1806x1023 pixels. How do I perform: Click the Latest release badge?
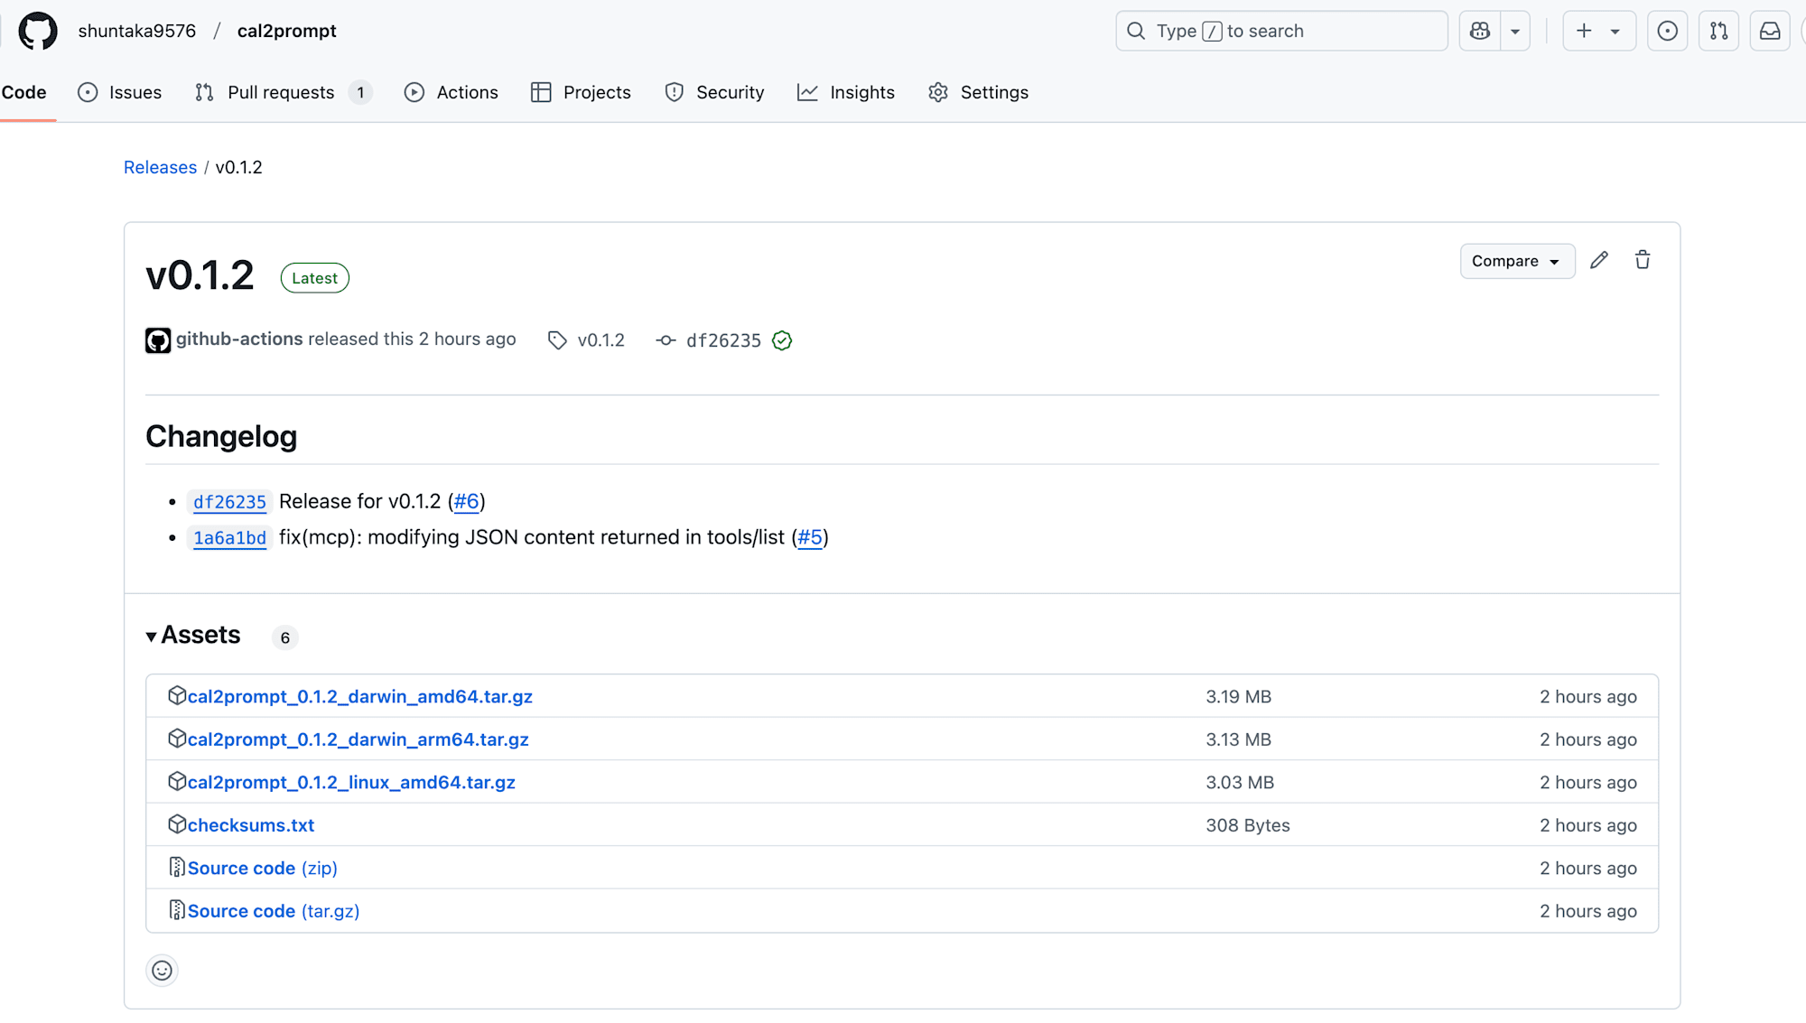click(314, 278)
